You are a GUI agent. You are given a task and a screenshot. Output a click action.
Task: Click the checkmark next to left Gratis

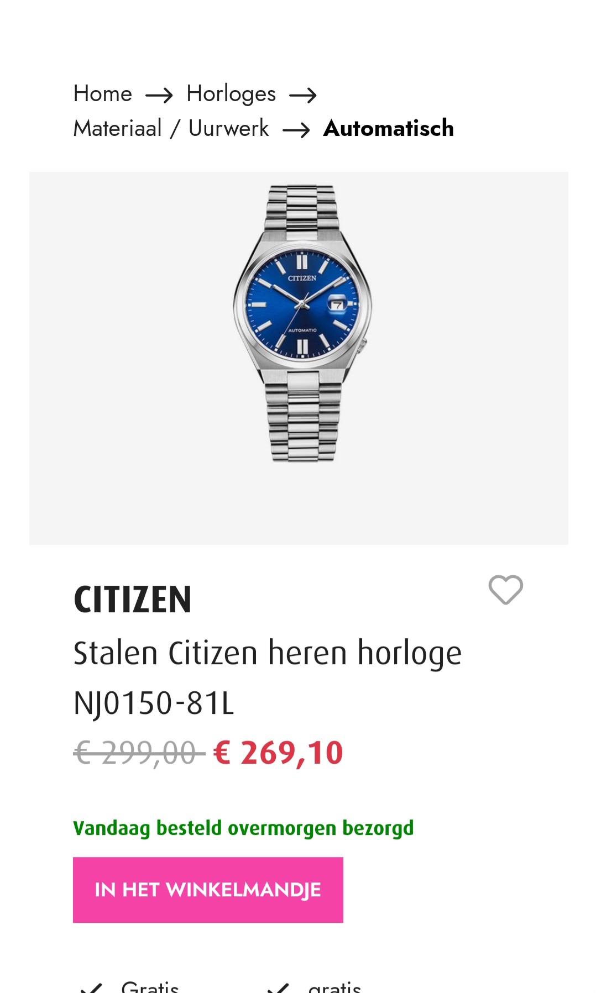(91, 987)
